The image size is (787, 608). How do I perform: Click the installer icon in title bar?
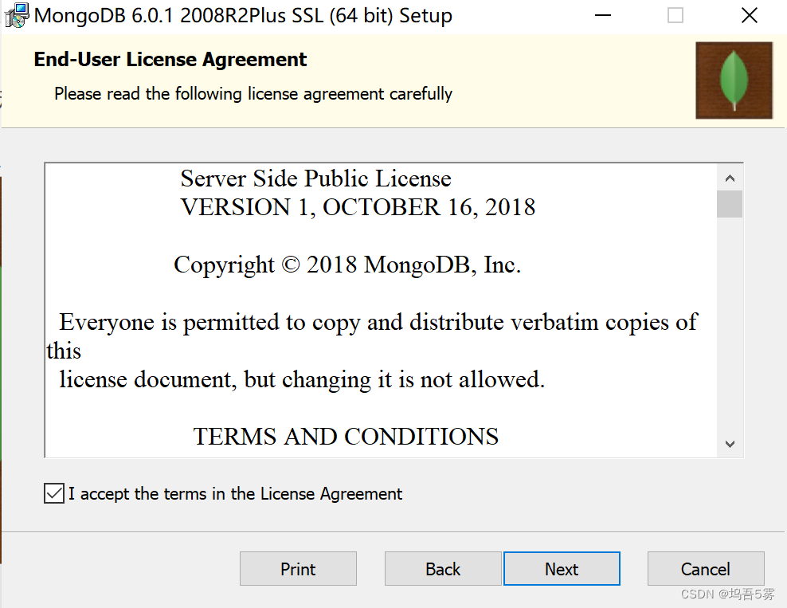click(17, 15)
